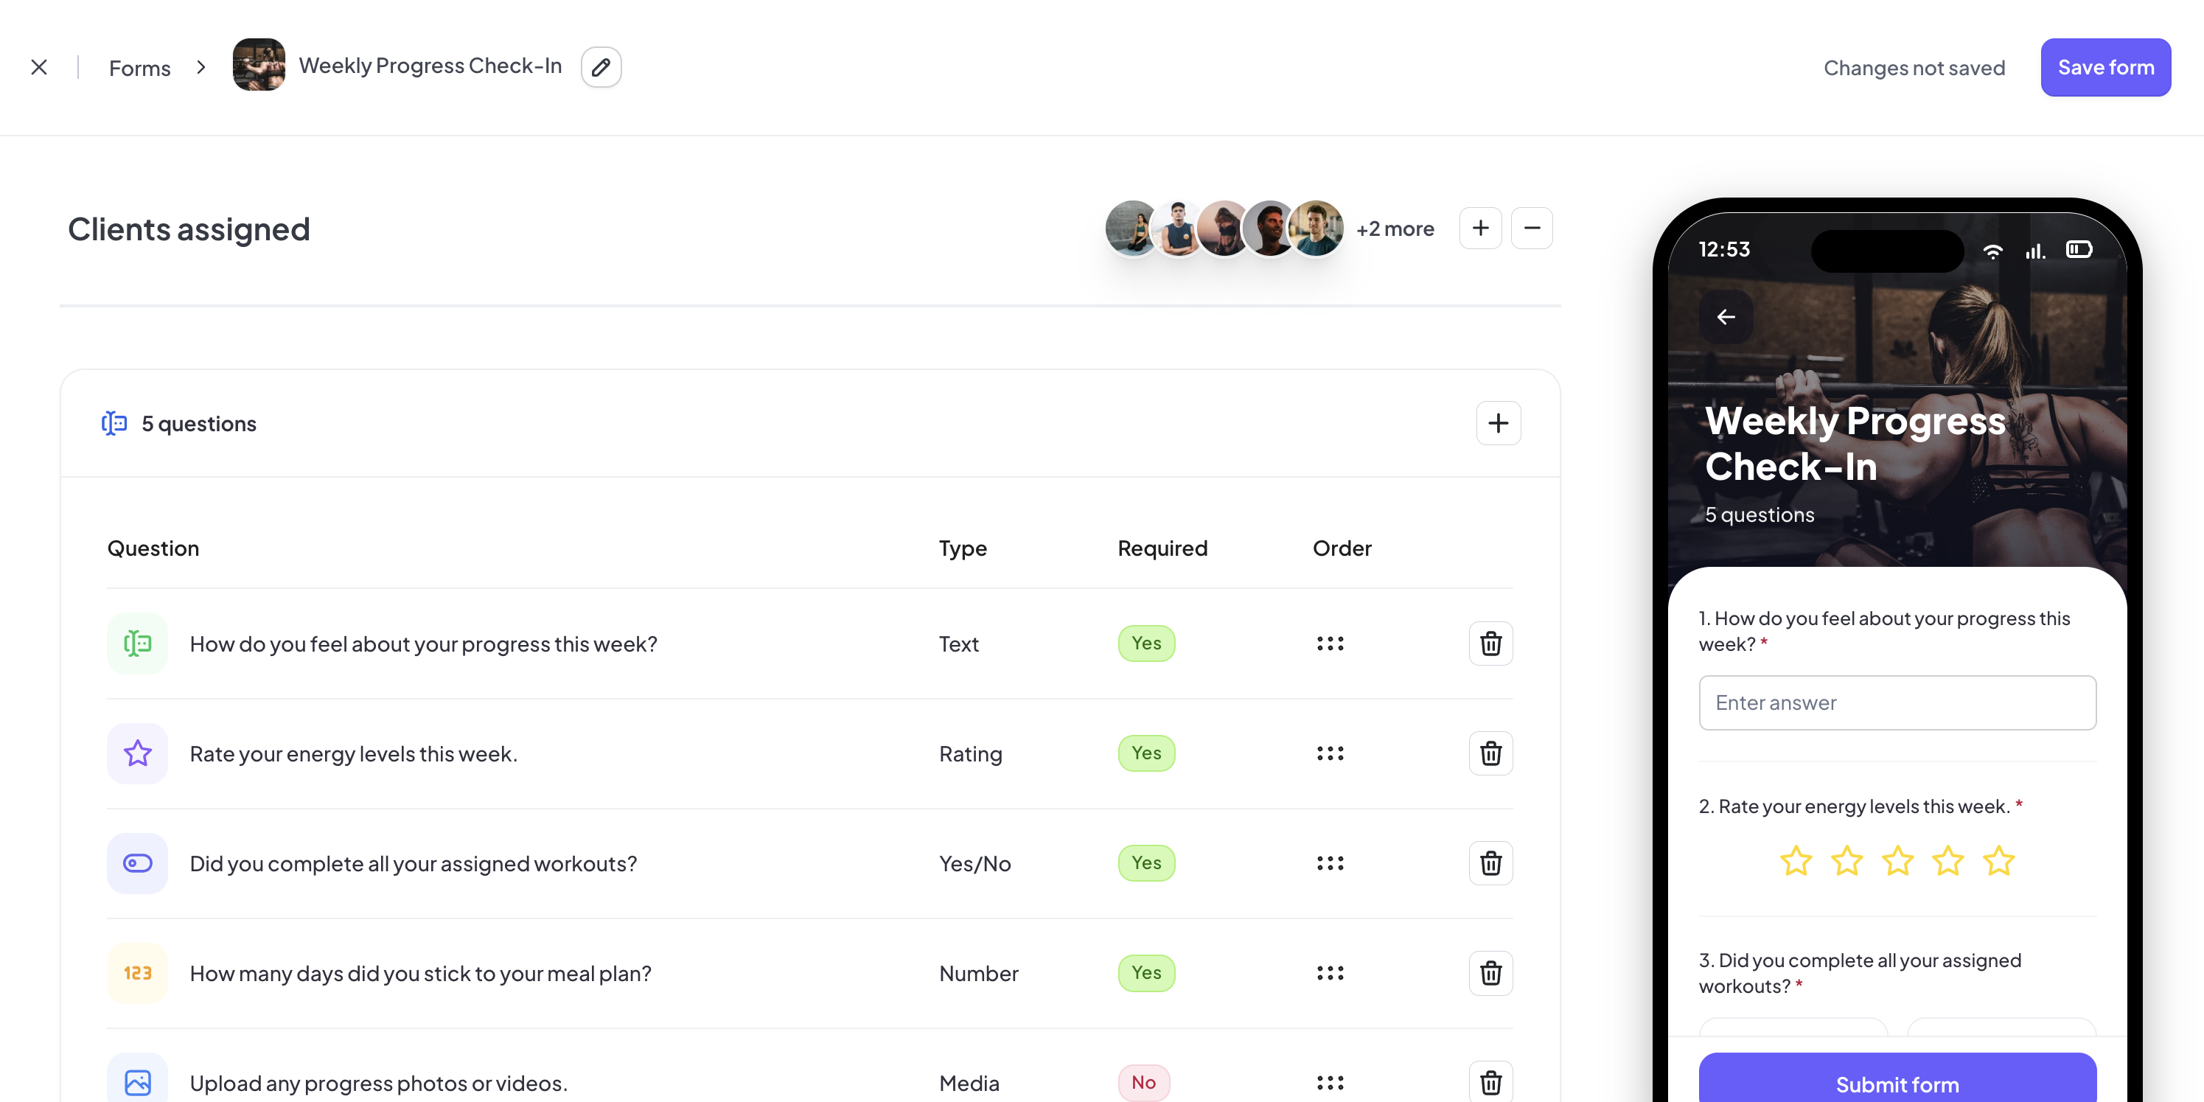
Task: Toggle Required No for progress photos question
Action: [1144, 1082]
